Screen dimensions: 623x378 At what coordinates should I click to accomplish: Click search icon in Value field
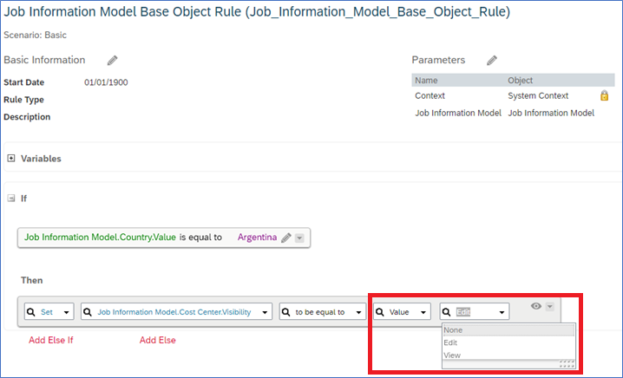tap(380, 312)
